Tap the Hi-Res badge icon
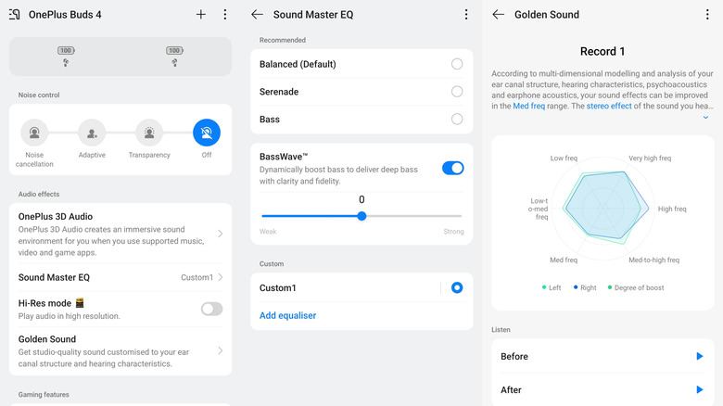723x406 pixels. [80, 303]
